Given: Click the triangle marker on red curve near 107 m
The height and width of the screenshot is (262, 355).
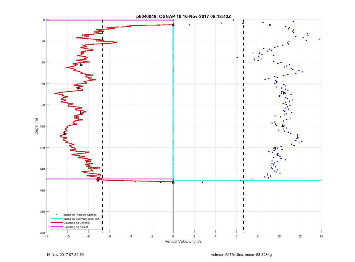Looking at the screenshot, I should point(65,134).
